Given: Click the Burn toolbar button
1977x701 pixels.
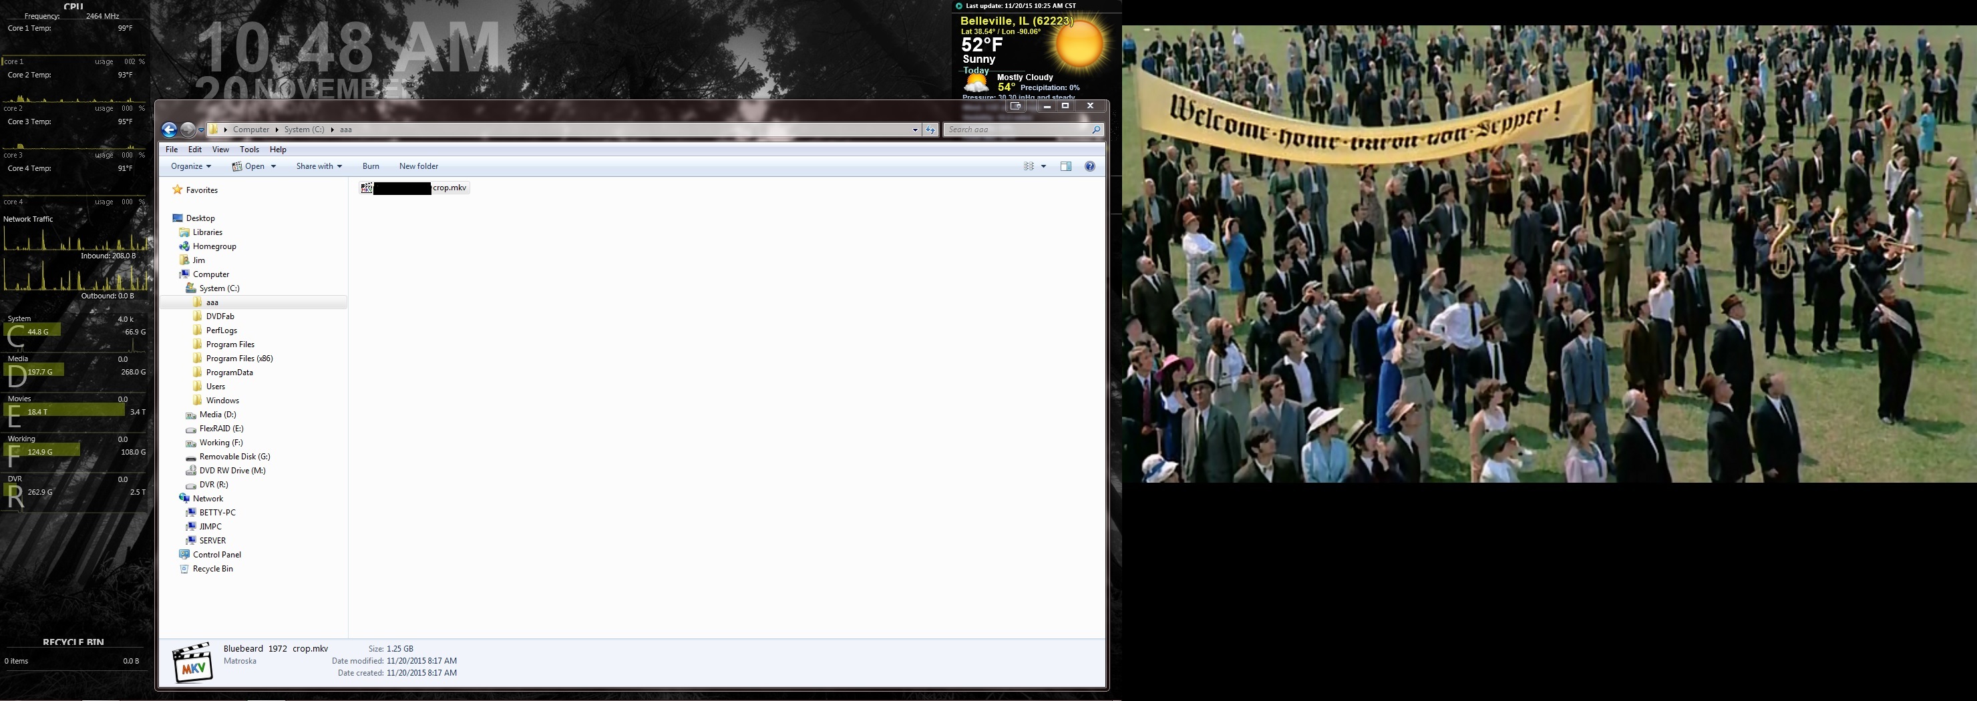Looking at the screenshot, I should coord(371,166).
